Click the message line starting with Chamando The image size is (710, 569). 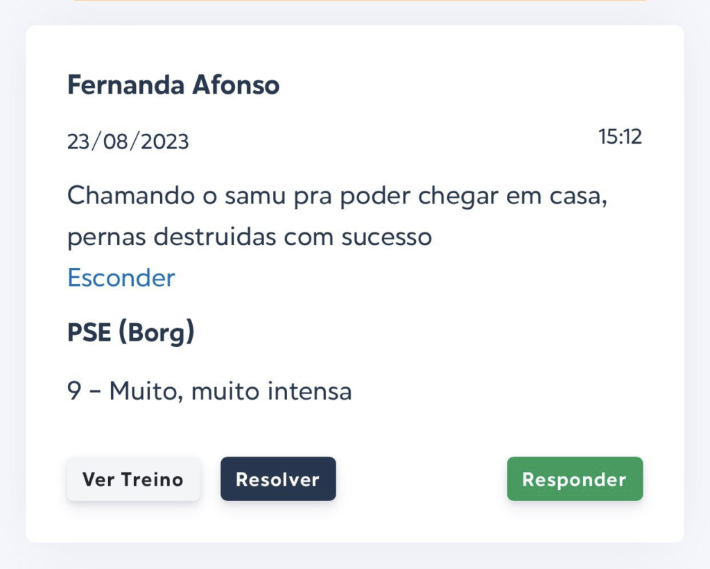tap(337, 196)
